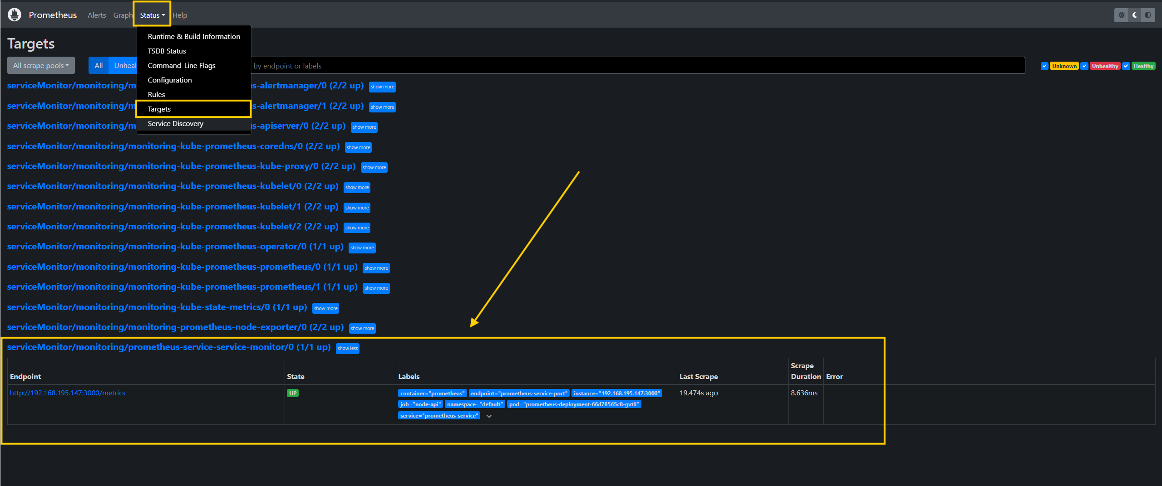Click the 19.474s ago last scrape value
Screen dimensions: 1162x486
699,393
